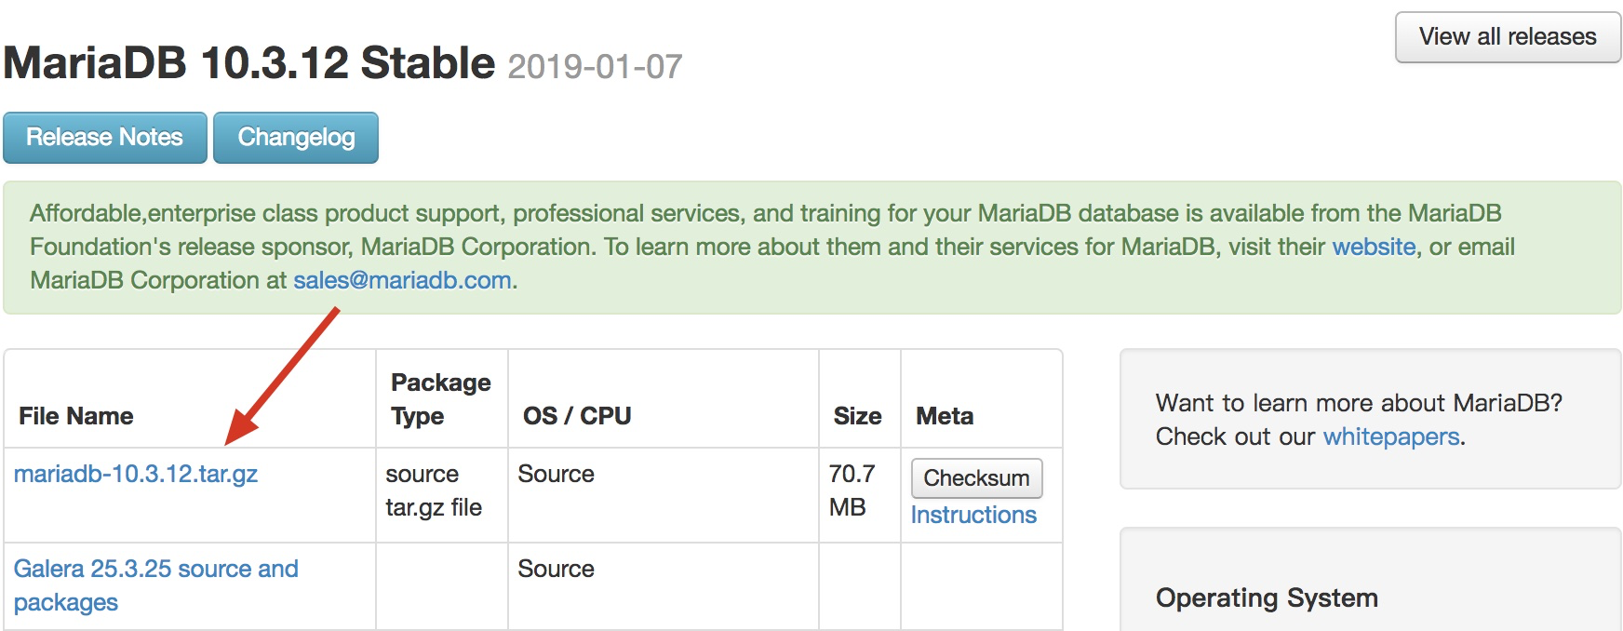Open the Changelog button
This screenshot has height=631, width=1623.
[x=296, y=138]
